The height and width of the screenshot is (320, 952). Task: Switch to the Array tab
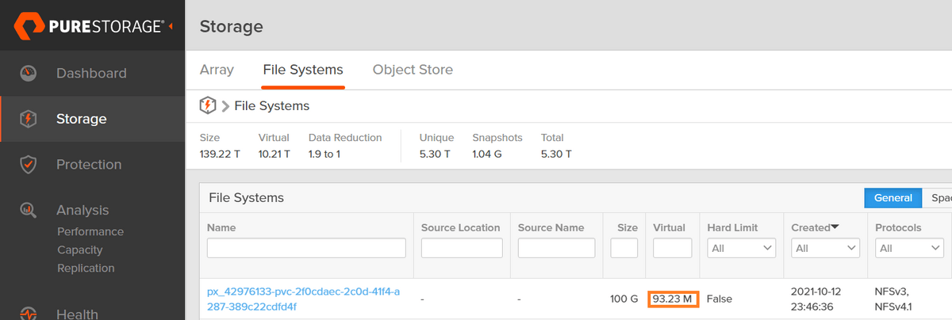[217, 70]
